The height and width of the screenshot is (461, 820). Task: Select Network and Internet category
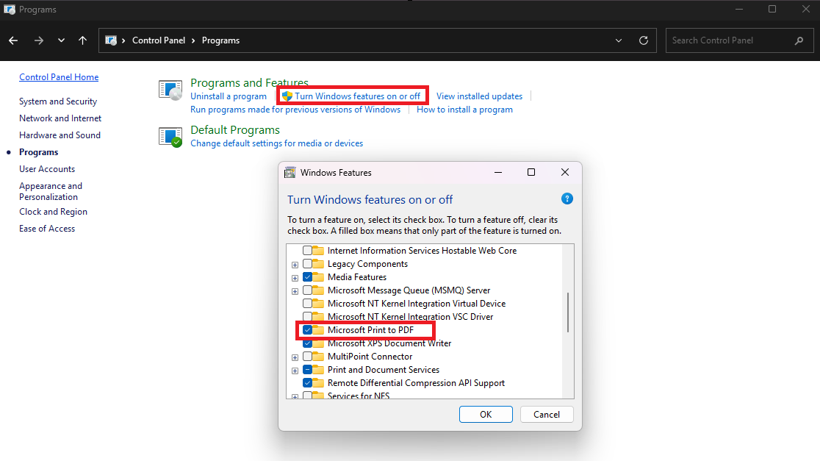tap(60, 118)
